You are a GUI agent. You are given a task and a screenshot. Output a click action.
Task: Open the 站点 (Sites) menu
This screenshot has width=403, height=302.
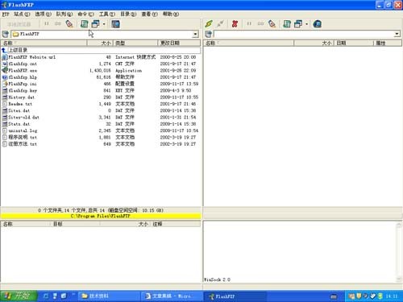pyautogui.click(x=22, y=14)
